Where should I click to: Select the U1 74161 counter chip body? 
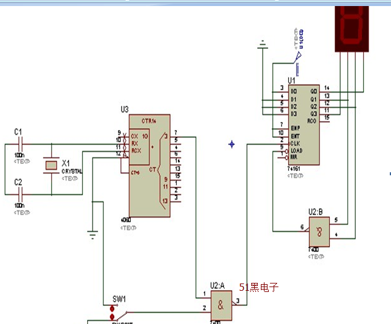(x=304, y=125)
